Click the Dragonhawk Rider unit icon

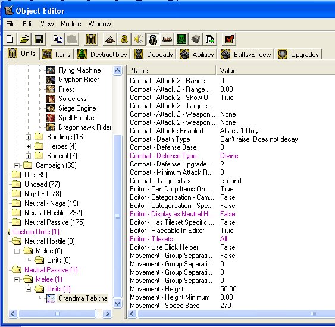click(x=51, y=127)
